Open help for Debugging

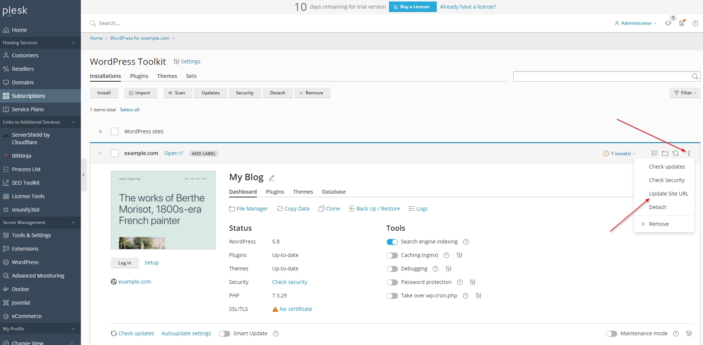(436, 269)
